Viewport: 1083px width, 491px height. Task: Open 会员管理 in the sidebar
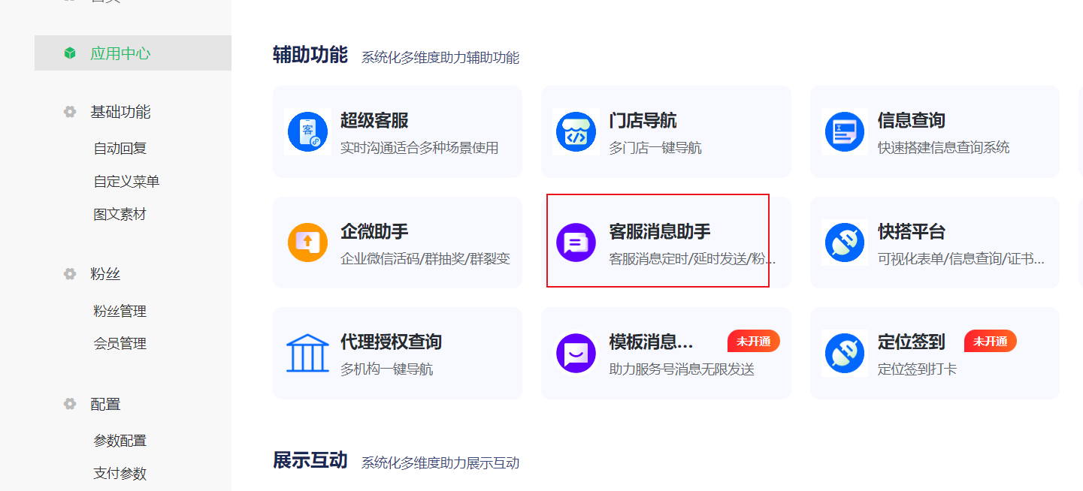pos(119,344)
